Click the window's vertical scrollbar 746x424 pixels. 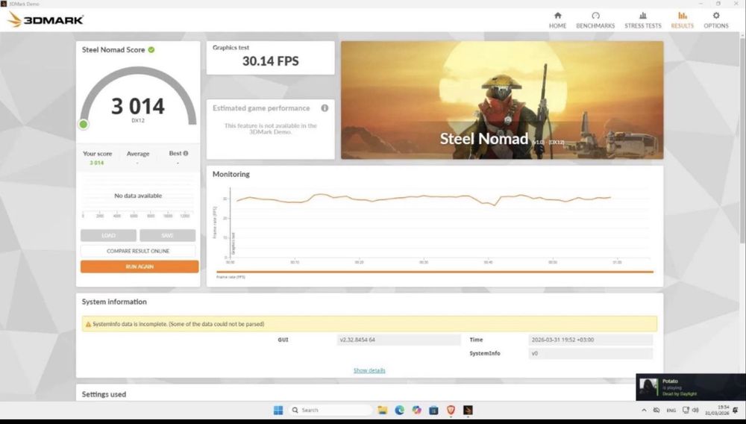point(743,143)
